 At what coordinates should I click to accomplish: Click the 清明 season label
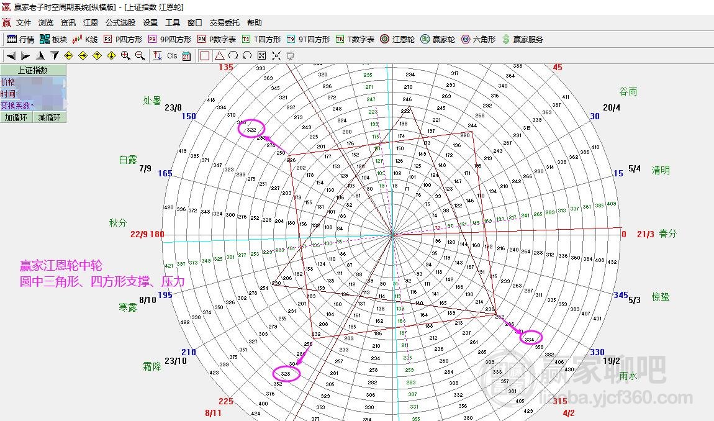click(660, 170)
